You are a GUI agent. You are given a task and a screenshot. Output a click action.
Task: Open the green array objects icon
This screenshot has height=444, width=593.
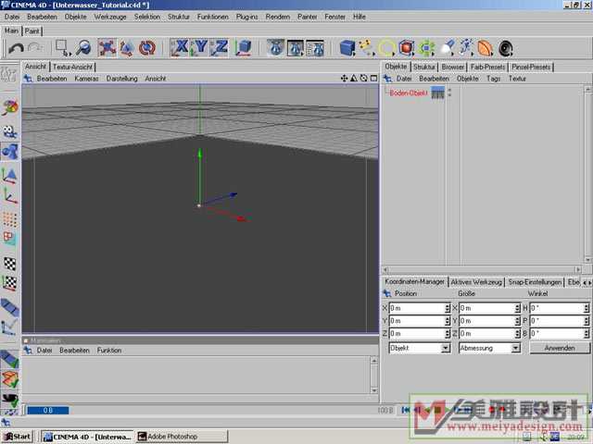tap(426, 48)
